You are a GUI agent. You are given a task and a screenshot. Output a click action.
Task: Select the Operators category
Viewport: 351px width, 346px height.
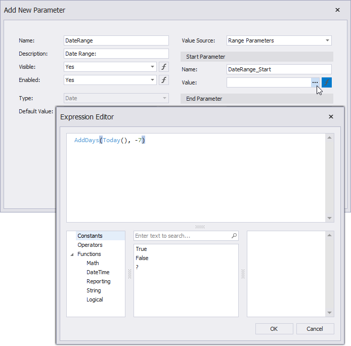(x=90, y=245)
